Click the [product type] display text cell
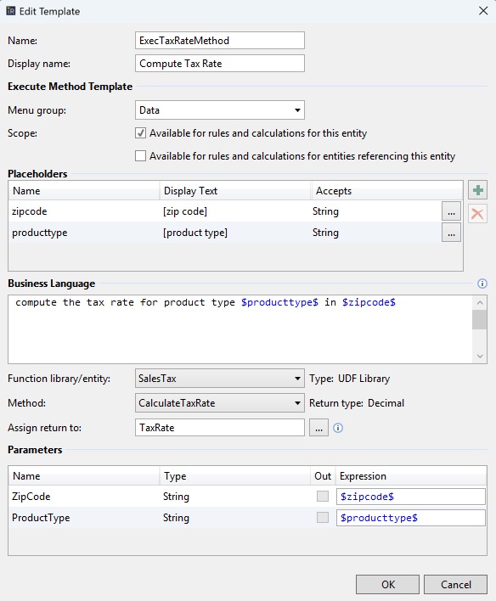Viewport: 496px width, 601px height. [x=195, y=233]
